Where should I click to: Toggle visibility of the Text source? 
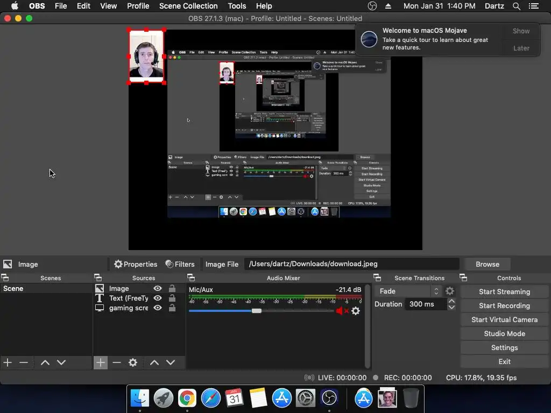click(x=158, y=298)
